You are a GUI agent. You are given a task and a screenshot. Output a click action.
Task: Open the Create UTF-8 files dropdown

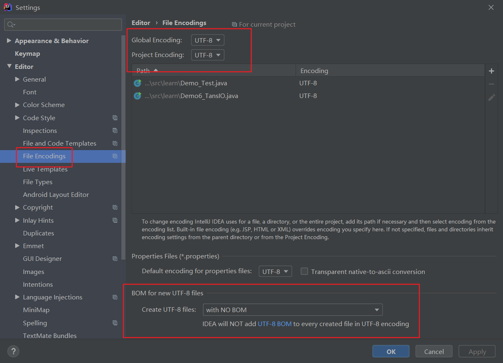pyautogui.click(x=293, y=310)
